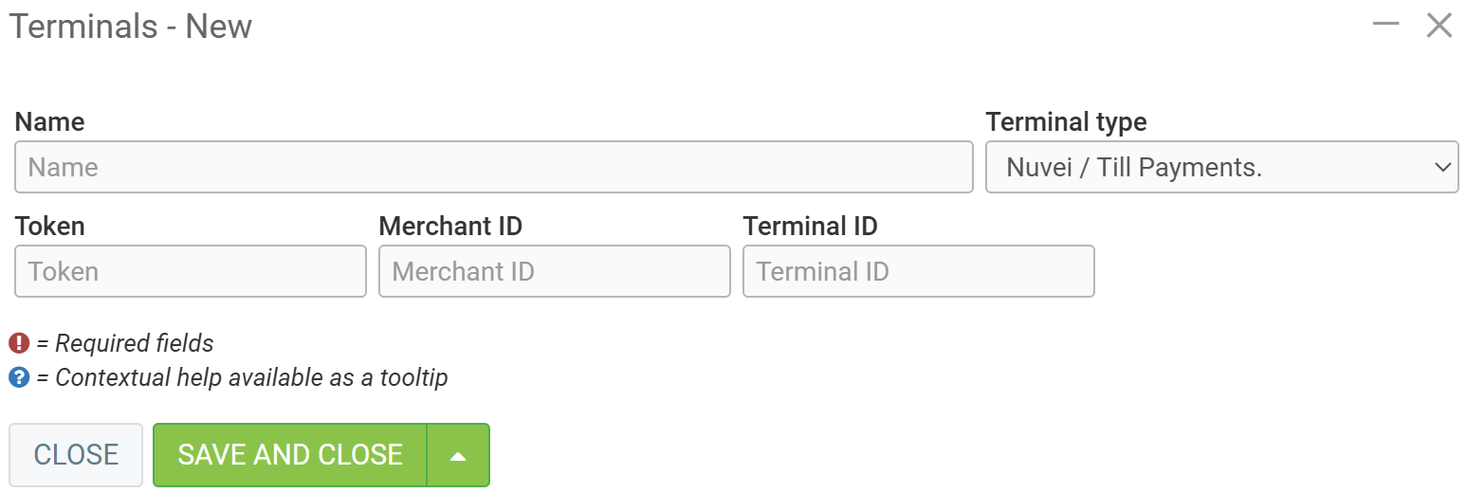
Task: Focus the Name input field
Action: (493, 167)
